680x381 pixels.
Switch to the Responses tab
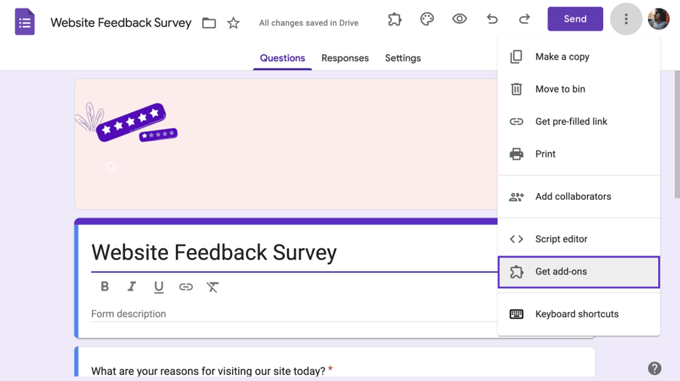pos(345,58)
